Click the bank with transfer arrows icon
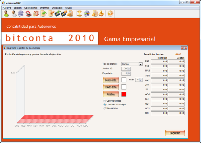Image resolution: width=201 pixels, height=143 pixels. point(87,13)
